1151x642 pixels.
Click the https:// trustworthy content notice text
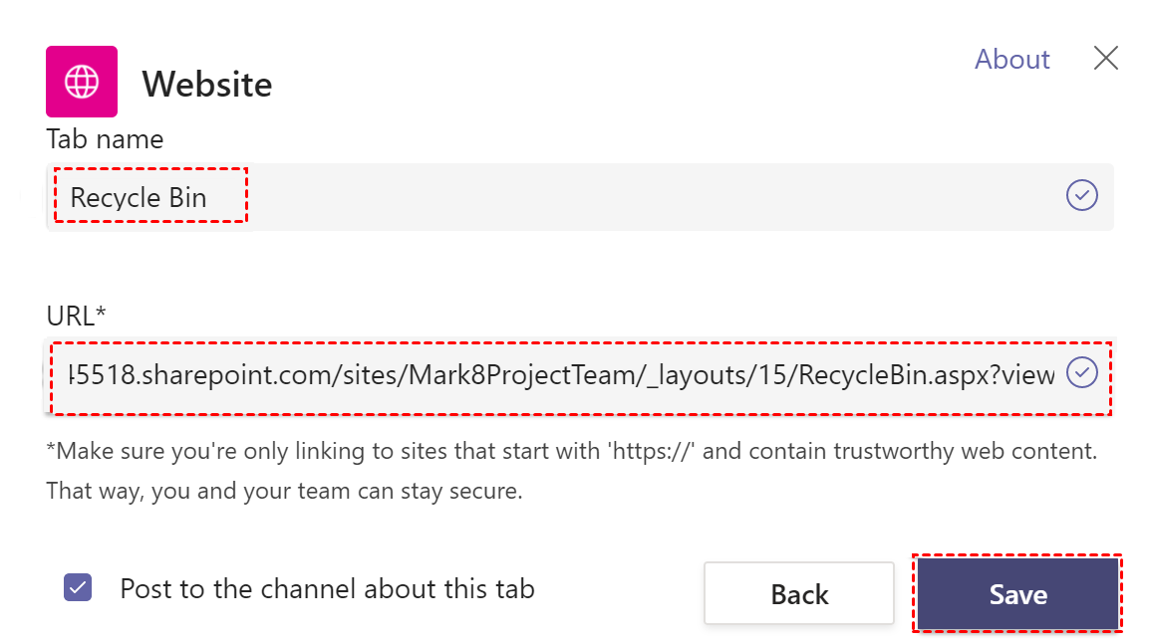click(571, 451)
